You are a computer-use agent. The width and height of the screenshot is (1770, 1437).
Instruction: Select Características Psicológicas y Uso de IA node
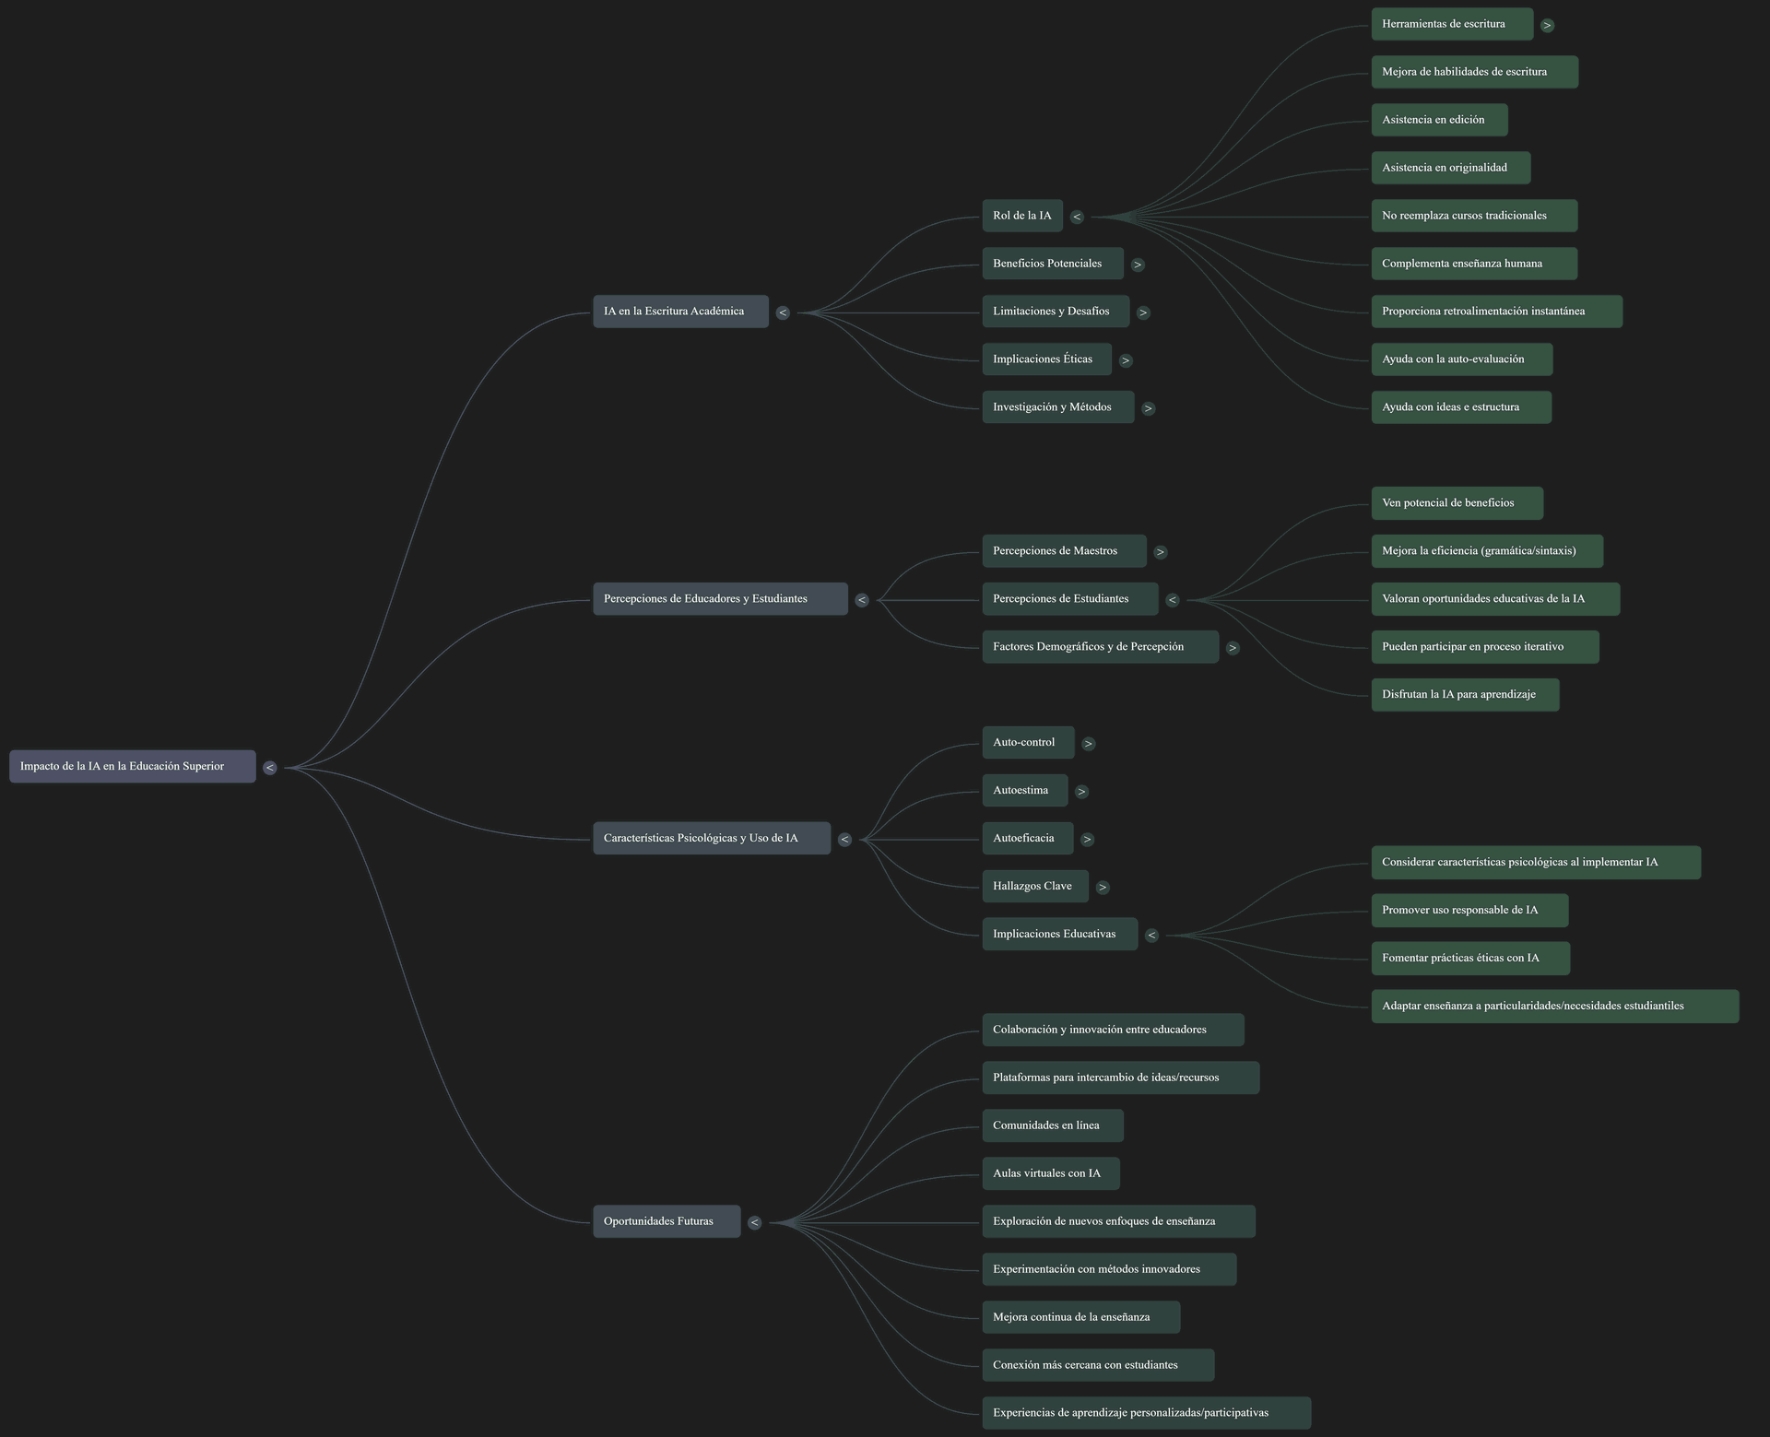[x=712, y=838]
